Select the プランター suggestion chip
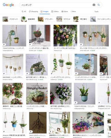The height and width of the screenshot is (138, 111). pos(46,19)
